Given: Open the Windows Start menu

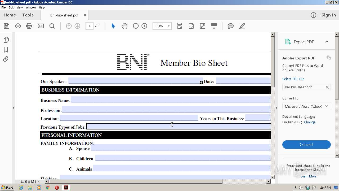Looking at the screenshot, I should tap(7, 187).
